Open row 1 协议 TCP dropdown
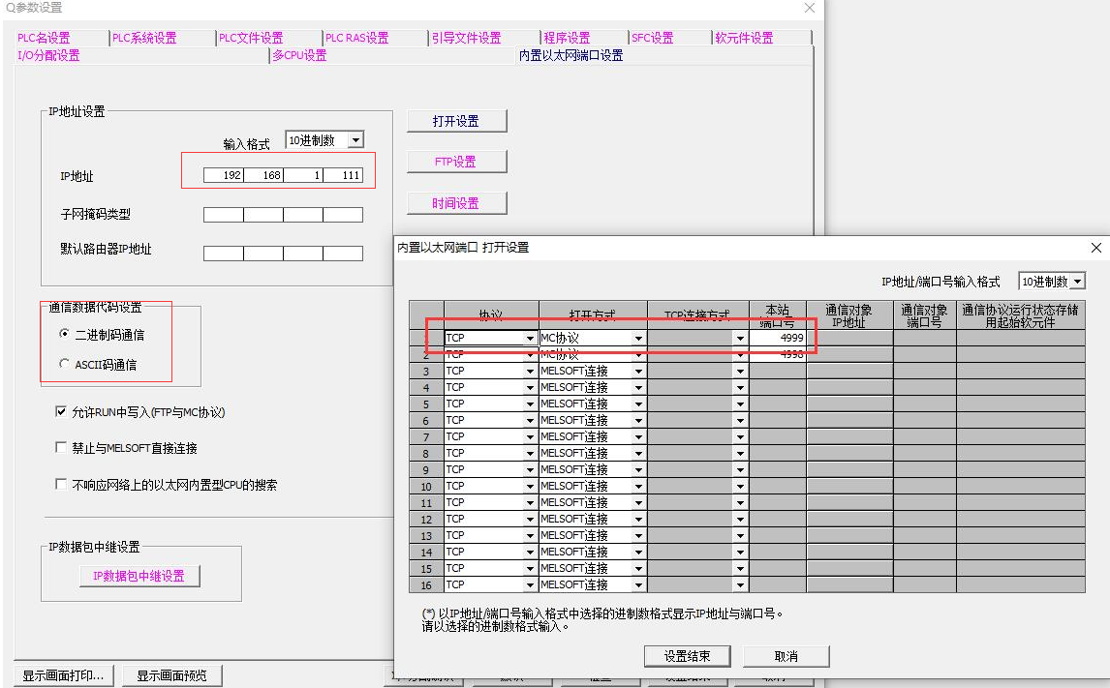This screenshot has width=1110, height=688. pos(530,339)
